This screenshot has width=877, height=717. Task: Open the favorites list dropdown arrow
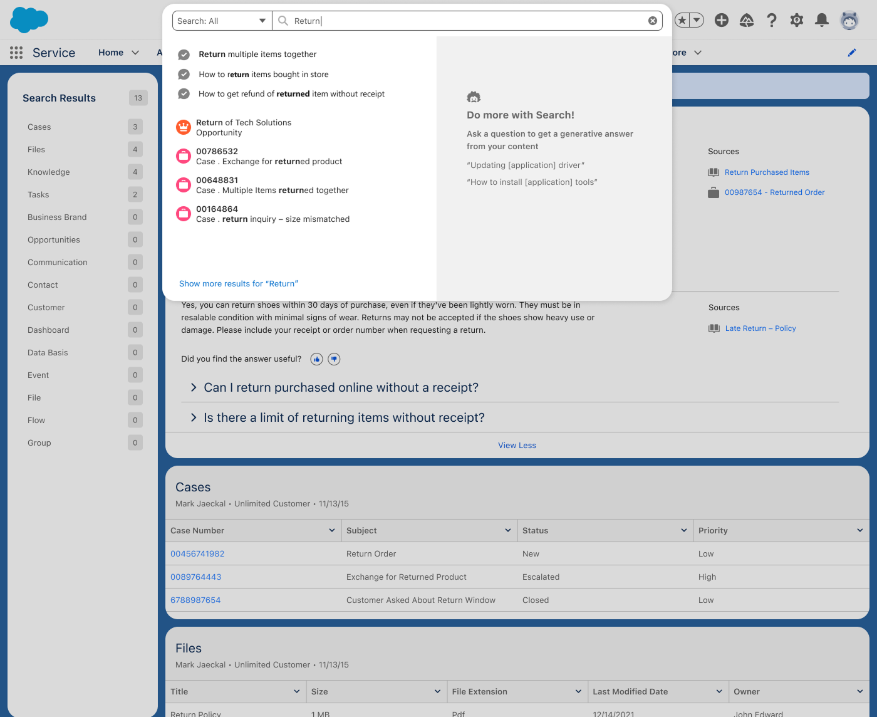[697, 21]
